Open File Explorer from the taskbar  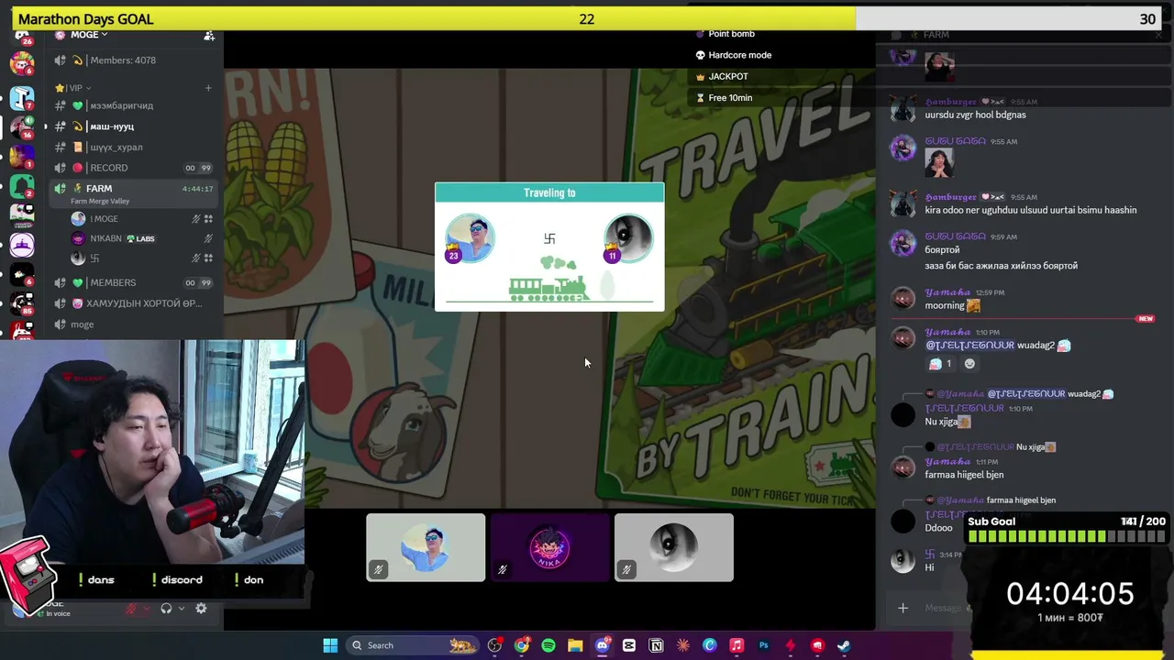575,645
